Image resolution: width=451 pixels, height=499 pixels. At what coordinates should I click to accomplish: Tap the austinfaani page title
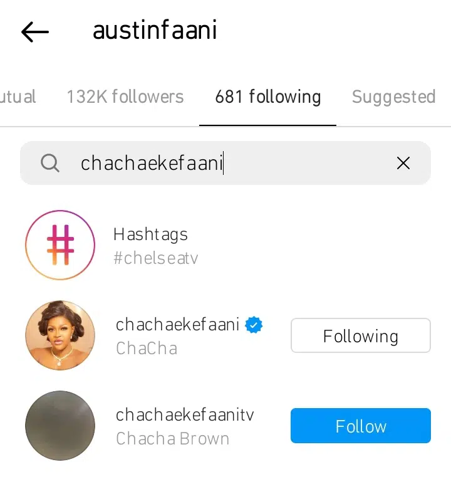click(x=155, y=30)
